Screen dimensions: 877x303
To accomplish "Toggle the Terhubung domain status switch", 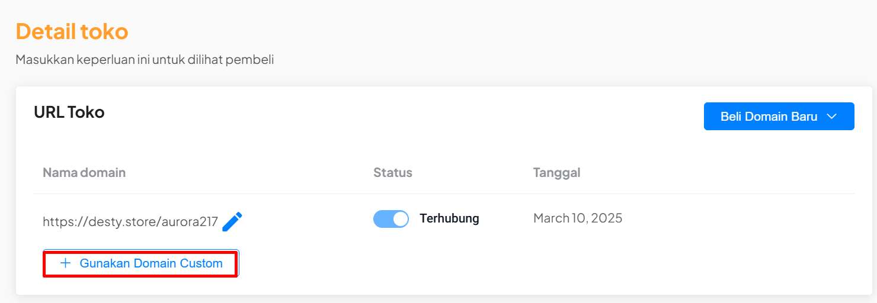I will (x=391, y=219).
